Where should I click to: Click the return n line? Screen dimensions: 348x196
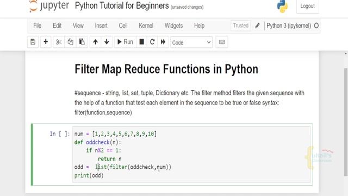point(110,159)
